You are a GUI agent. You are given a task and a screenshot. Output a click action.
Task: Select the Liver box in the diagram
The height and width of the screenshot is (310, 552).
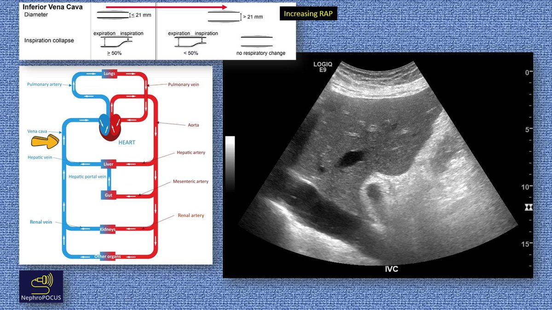(x=109, y=163)
